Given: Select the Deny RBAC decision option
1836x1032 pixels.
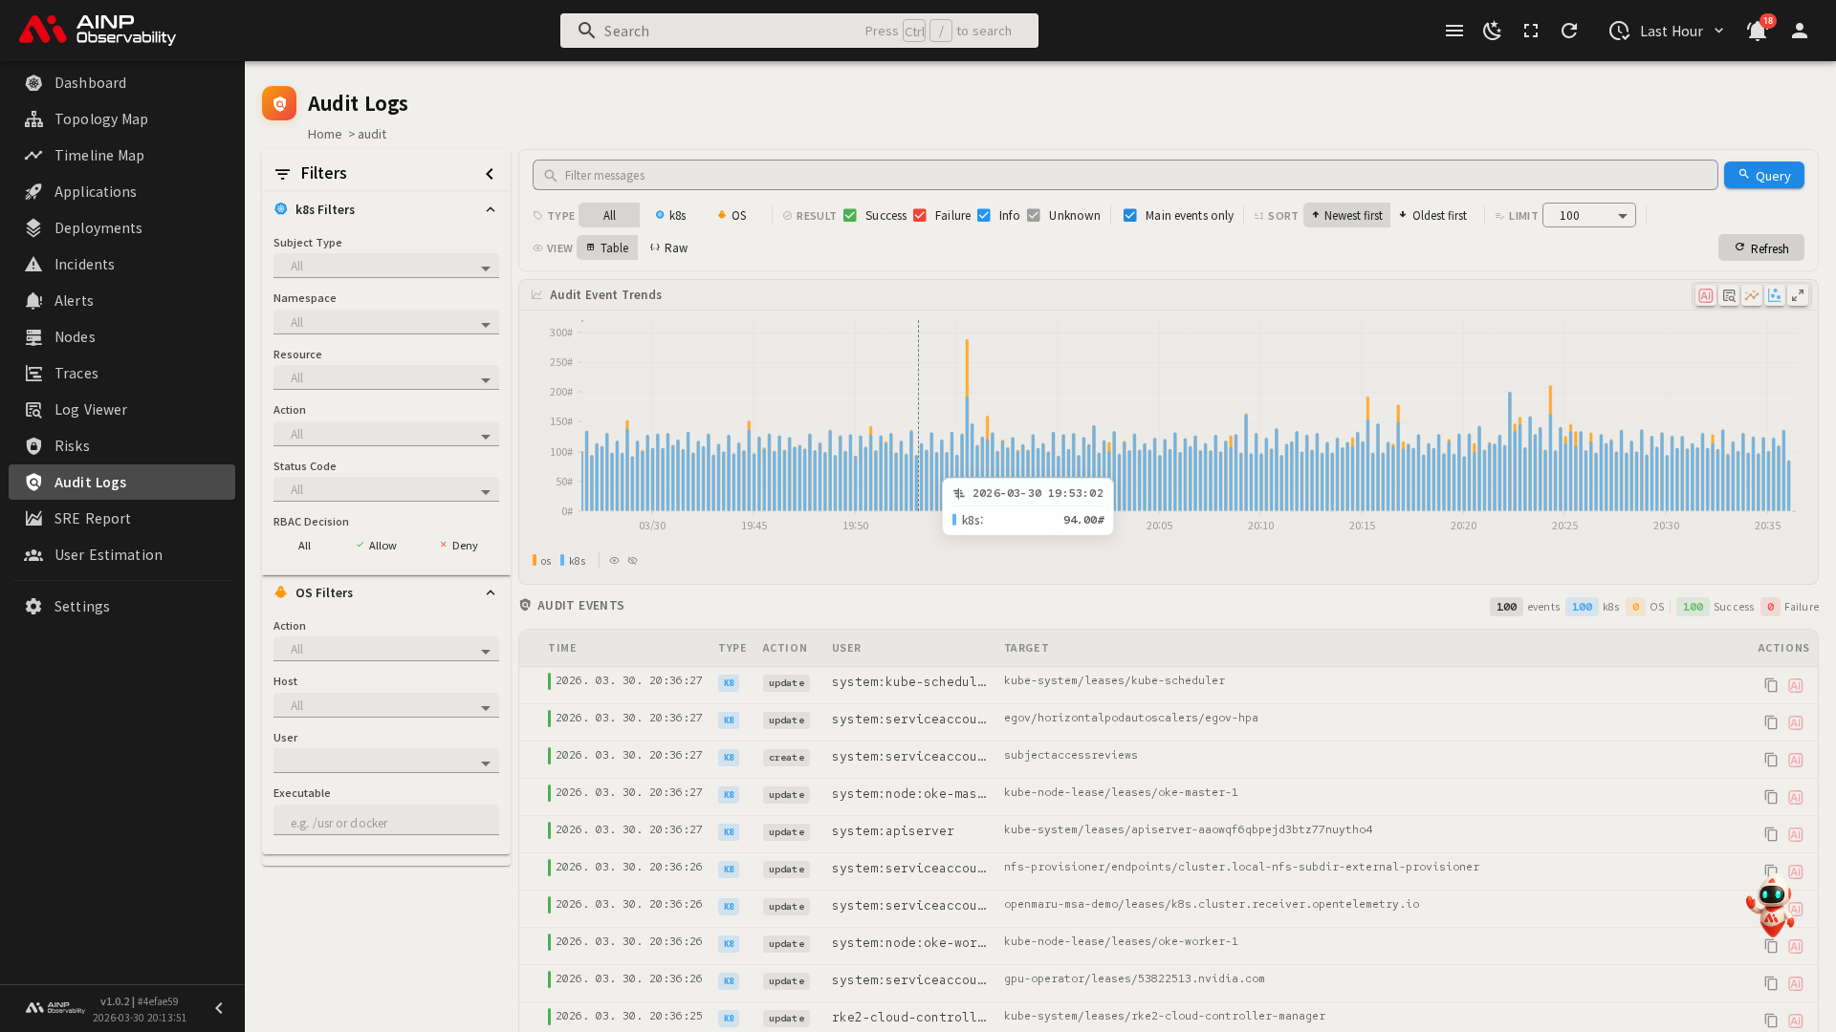Looking at the screenshot, I should click(x=458, y=546).
